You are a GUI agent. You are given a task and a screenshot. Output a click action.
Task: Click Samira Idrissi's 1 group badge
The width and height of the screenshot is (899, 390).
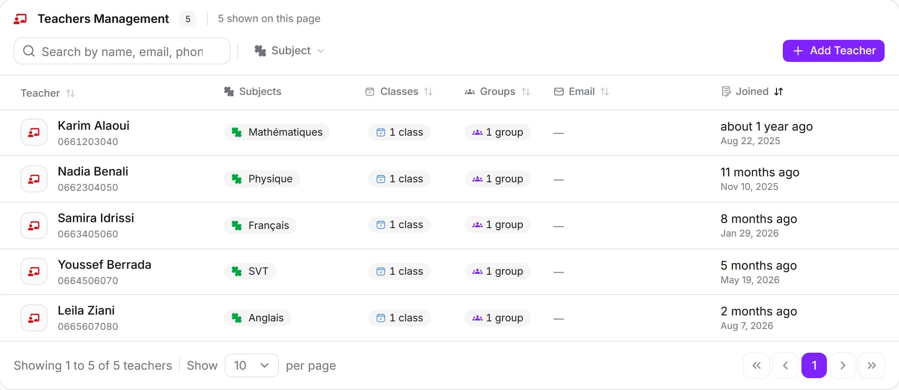(x=498, y=225)
